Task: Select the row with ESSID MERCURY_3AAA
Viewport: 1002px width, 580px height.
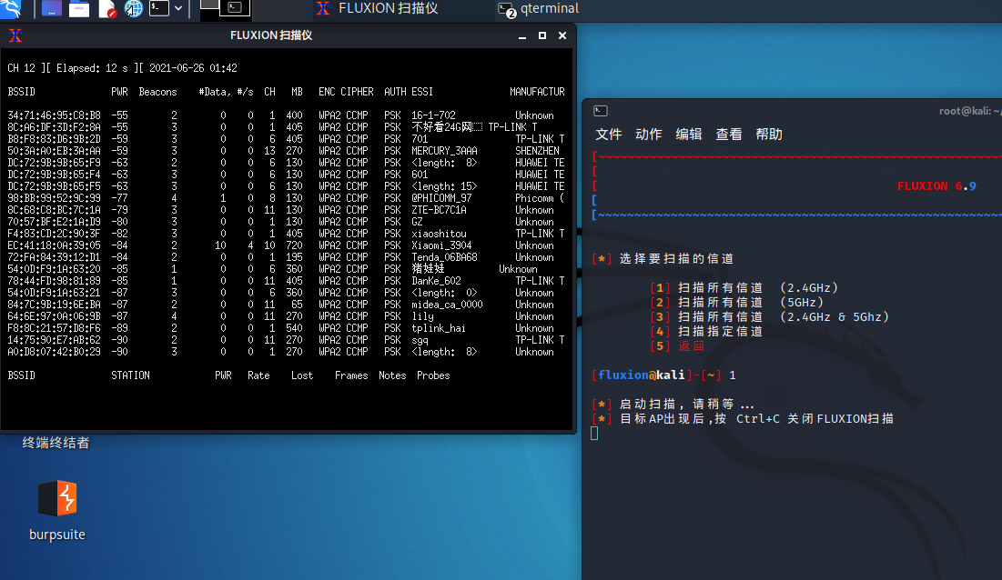Action: [x=287, y=151]
